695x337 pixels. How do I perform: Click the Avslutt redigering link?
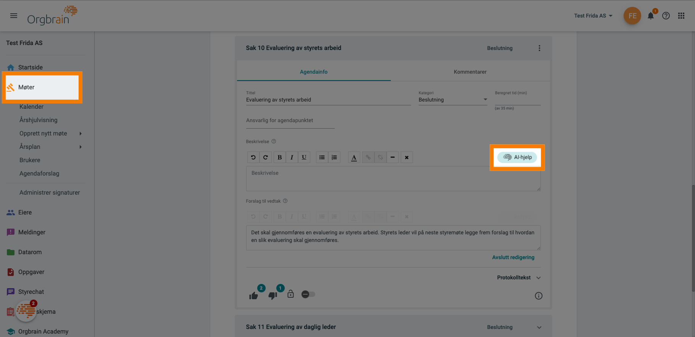click(x=513, y=257)
